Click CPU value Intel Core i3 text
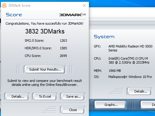The width and height of the screenshot is (155, 116). coord(129,61)
